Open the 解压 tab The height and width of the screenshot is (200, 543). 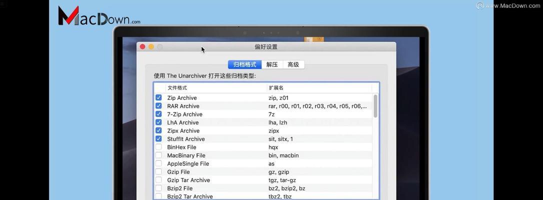pyautogui.click(x=272, y=64)
